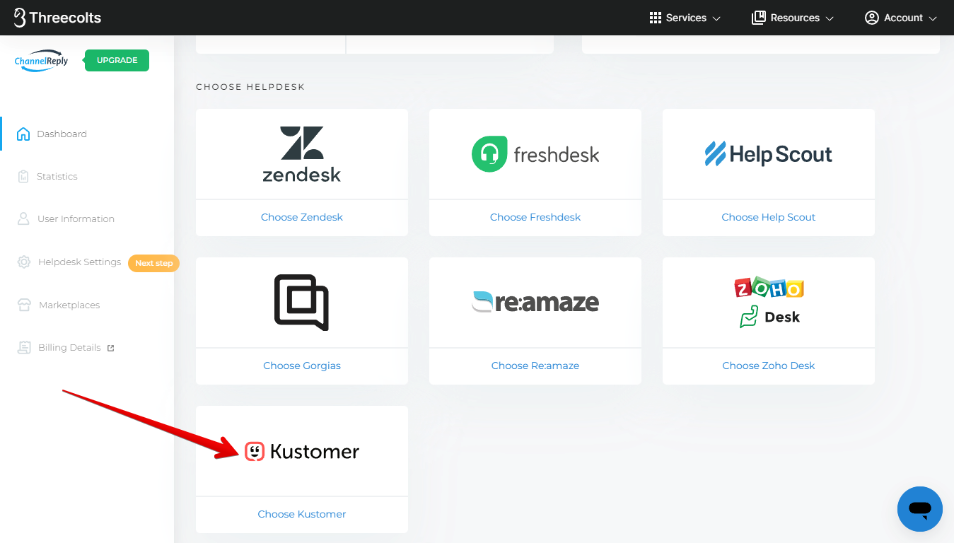954x543 pixels.
Task: Click the Choose Kustomer link
Action: (x=302, y=514)
